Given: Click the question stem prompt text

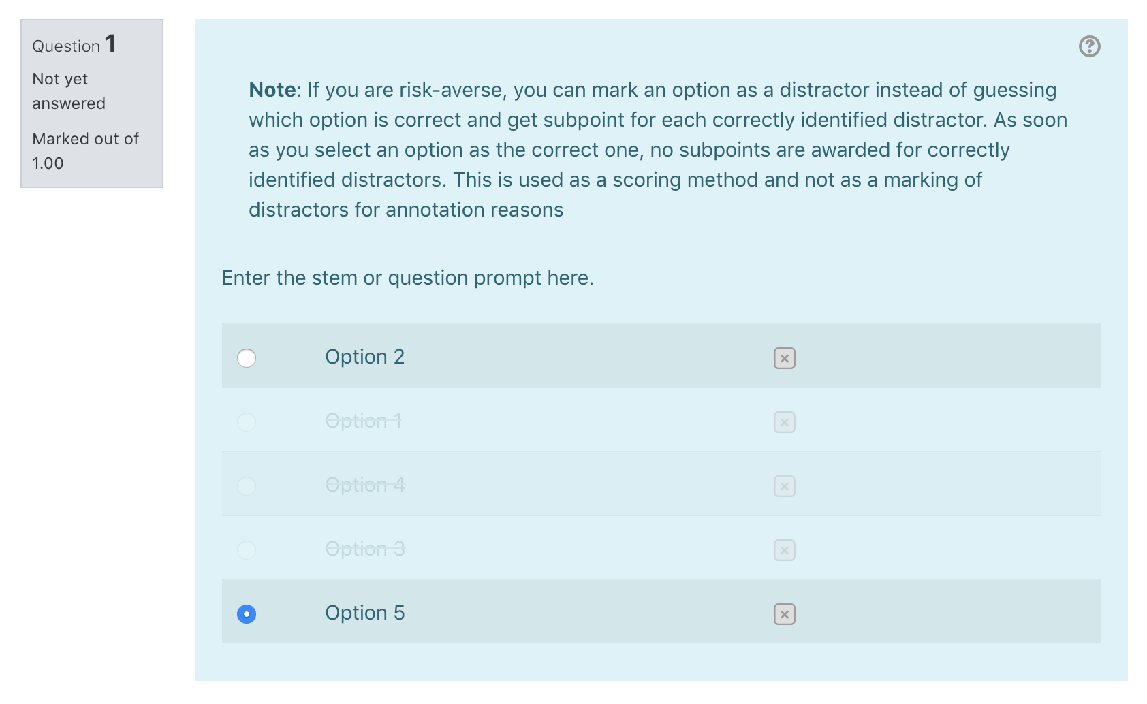Looking at the screenshot, I should (x=408, y=278).
